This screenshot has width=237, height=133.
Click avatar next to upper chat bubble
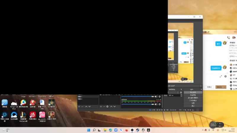[225, 43]
